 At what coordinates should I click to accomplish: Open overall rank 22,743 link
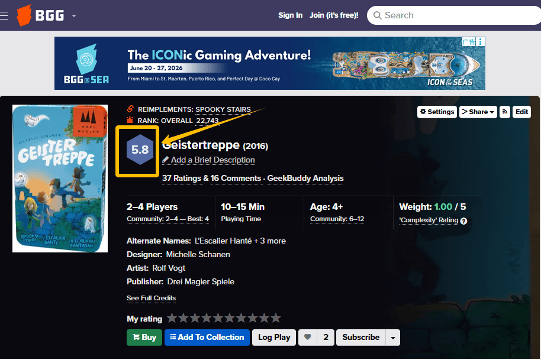207,121
